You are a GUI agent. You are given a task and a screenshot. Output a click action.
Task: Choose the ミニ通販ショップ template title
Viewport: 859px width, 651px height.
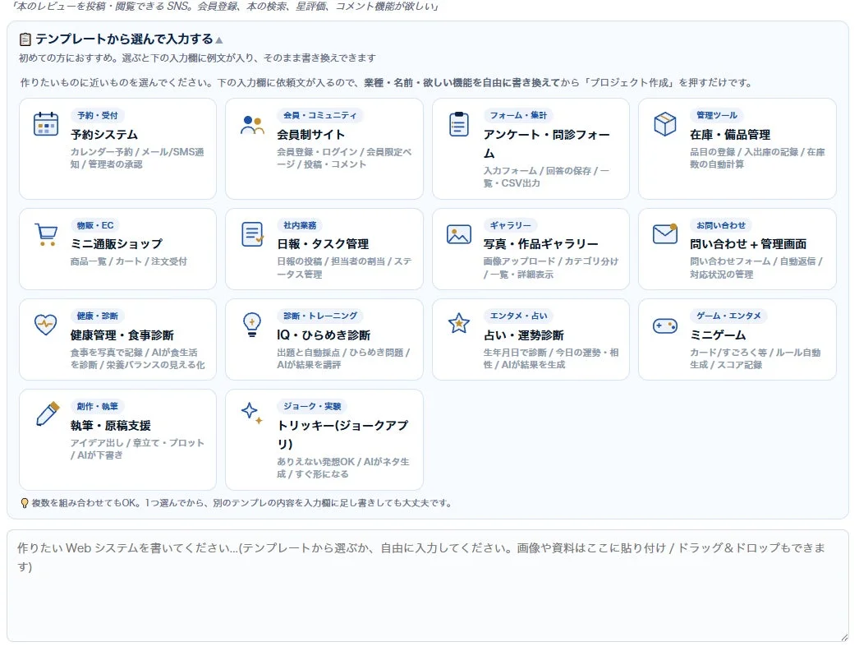pyautogui.click(x=117, y=243)
